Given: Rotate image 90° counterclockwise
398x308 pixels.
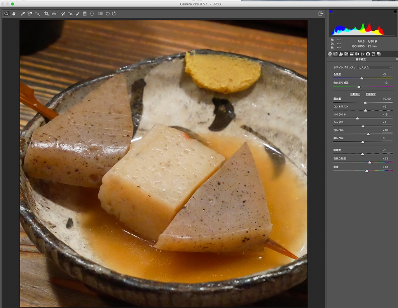Looking at the screenshot, I should 108,14.
